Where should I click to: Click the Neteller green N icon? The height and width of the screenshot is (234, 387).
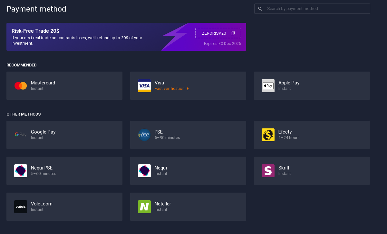point(144,207)
